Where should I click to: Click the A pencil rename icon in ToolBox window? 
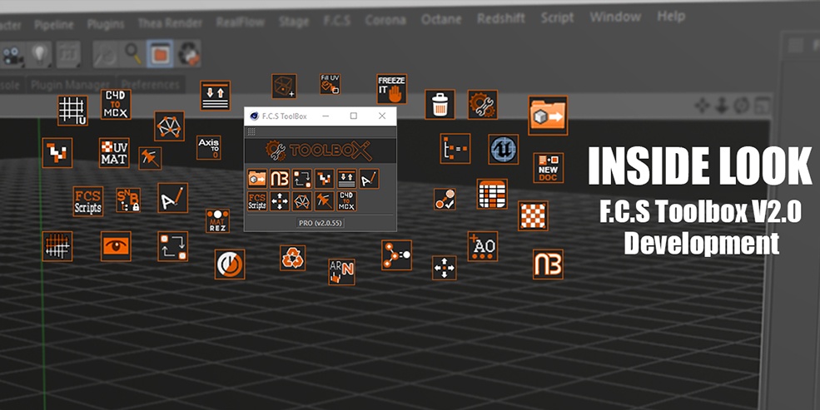pos(370,179)
